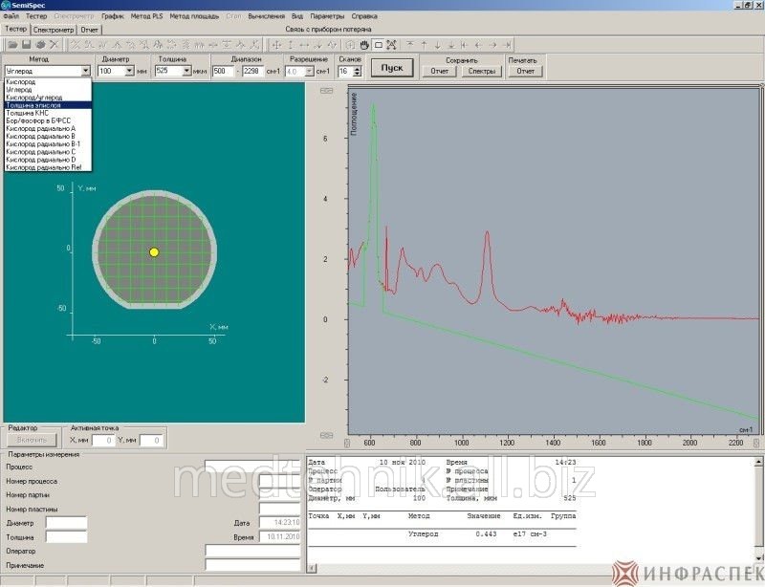
Task: Click the range start field showing 500
Action: (x=222, y=71)
